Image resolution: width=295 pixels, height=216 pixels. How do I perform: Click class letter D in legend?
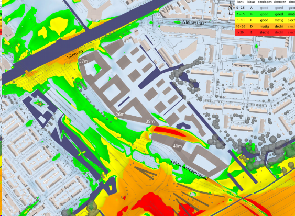coord(252,26)
